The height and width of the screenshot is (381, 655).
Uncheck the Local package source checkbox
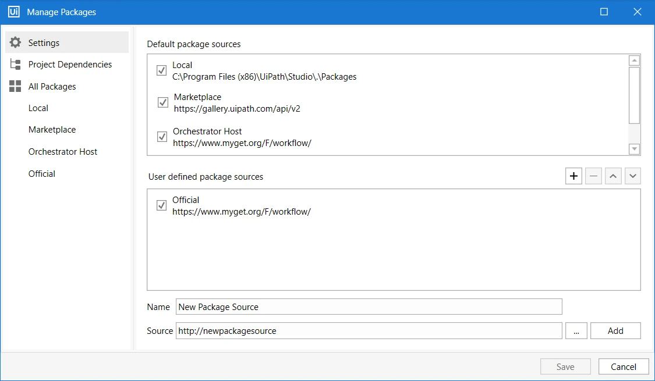tap(162, 70)
